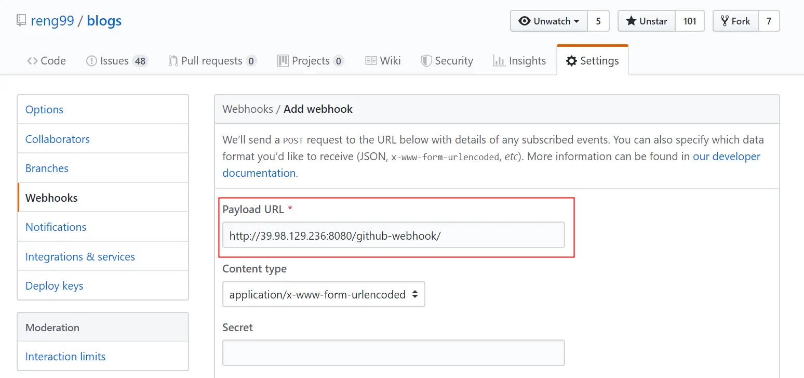Open Notifications settings
Image resolution: width=804 pixels, height=378 pixels.
tap(103, 227)
